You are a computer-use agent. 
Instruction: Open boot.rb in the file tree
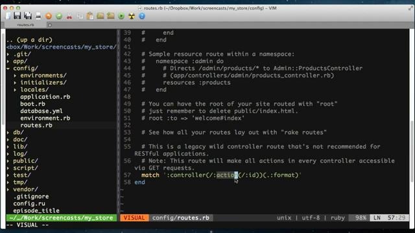[32, 104]
